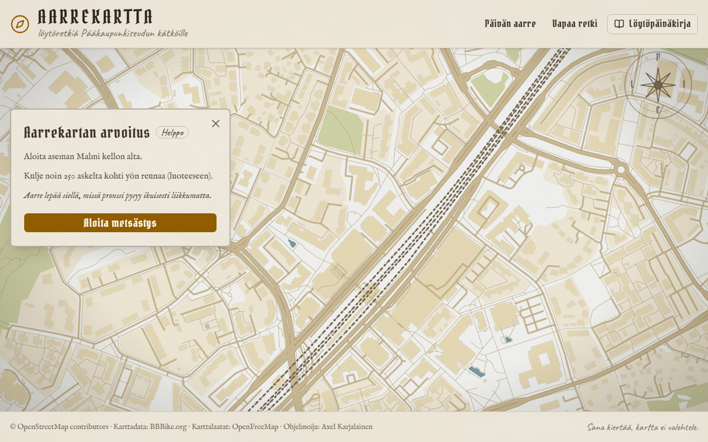The image size is (708, 442).
Task: Go to Päivän aarre
Action: point(510,24)
